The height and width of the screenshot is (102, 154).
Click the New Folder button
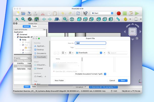(59, 80)
